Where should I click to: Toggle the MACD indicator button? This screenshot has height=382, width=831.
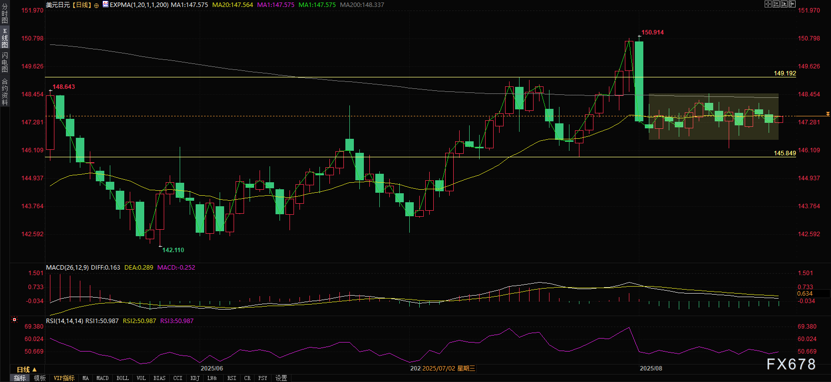pyautogui.click(x=102, y=378)
